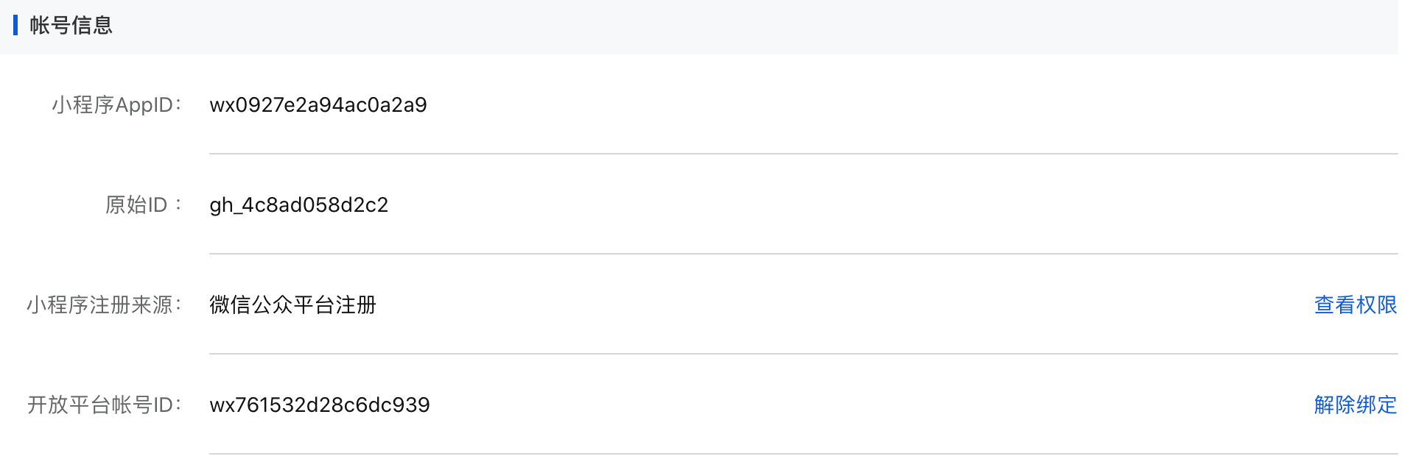Click the blue bar beside 帐号信息

coord(15,26)
